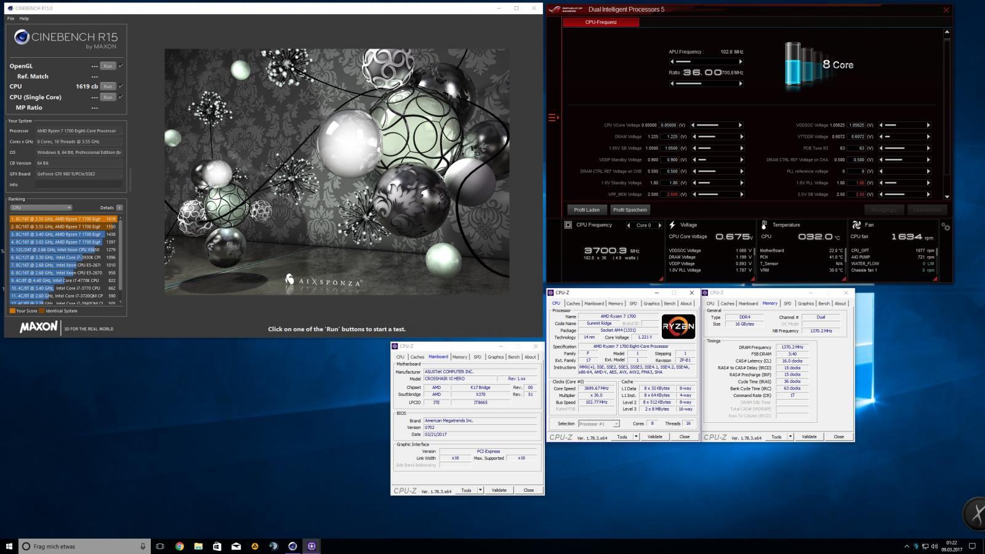
Task: Click the Info field in Your System
Action: [x=79, y=185]
